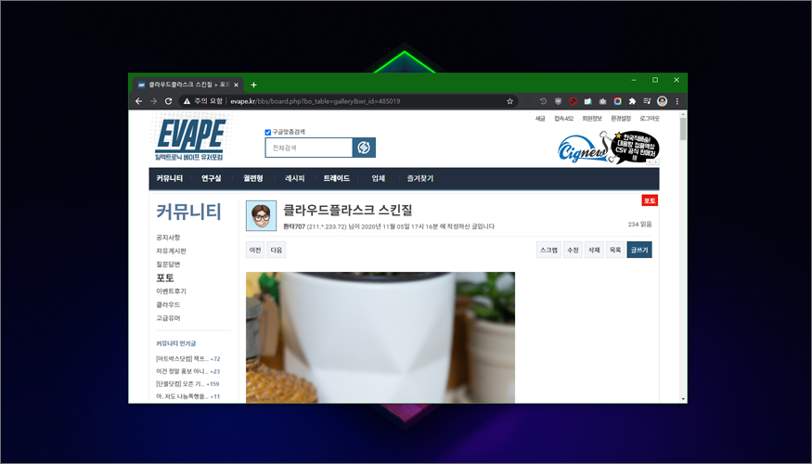This screenshot has height=464, width=812.
Task: Click the 전체검색 search input field
Action: tap(309, 148)
